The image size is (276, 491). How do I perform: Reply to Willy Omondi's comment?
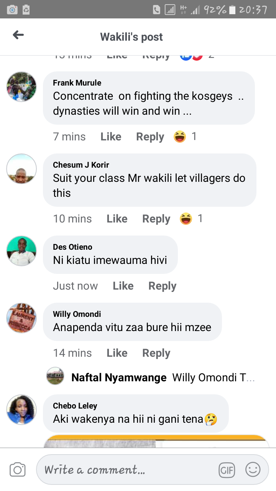[x=156, y=353]
